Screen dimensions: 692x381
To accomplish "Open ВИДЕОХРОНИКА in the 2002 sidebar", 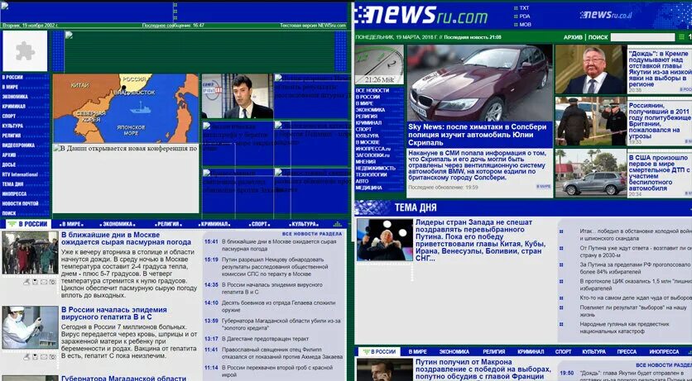I will coord(18,145).
